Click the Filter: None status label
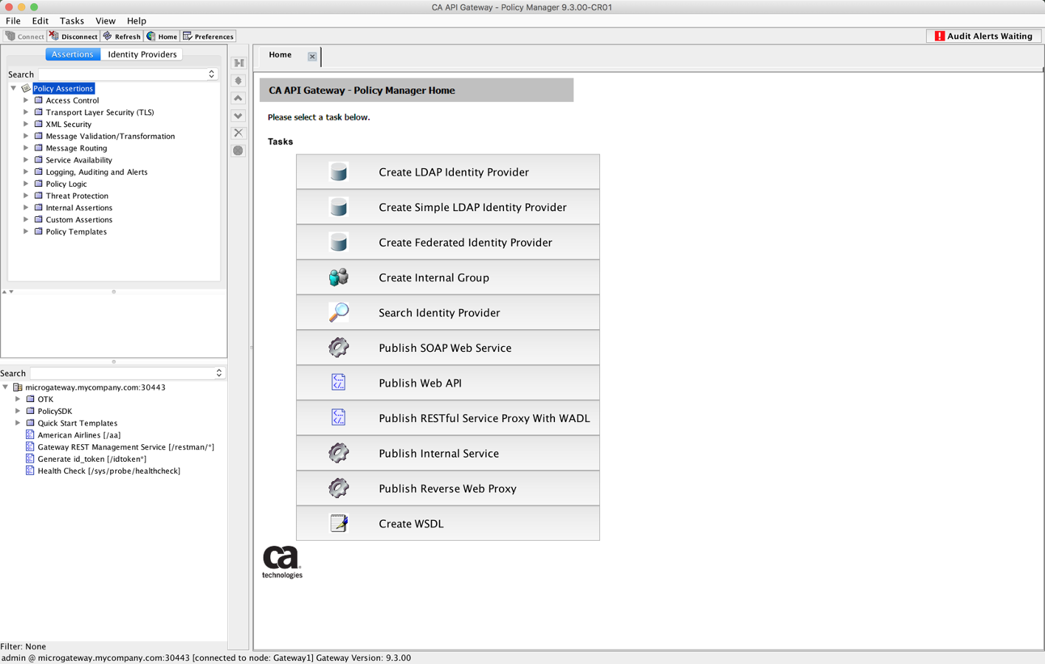 click(23, 646)
